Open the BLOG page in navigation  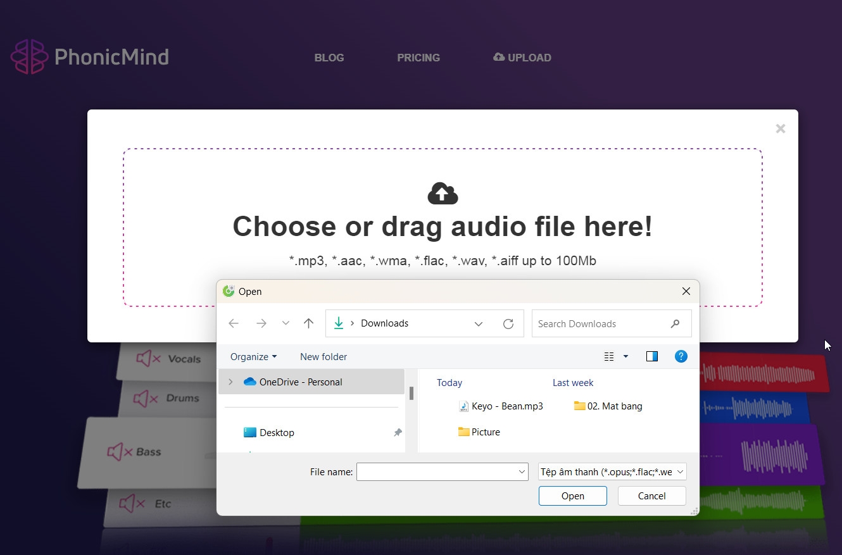(x=329, y=58)
